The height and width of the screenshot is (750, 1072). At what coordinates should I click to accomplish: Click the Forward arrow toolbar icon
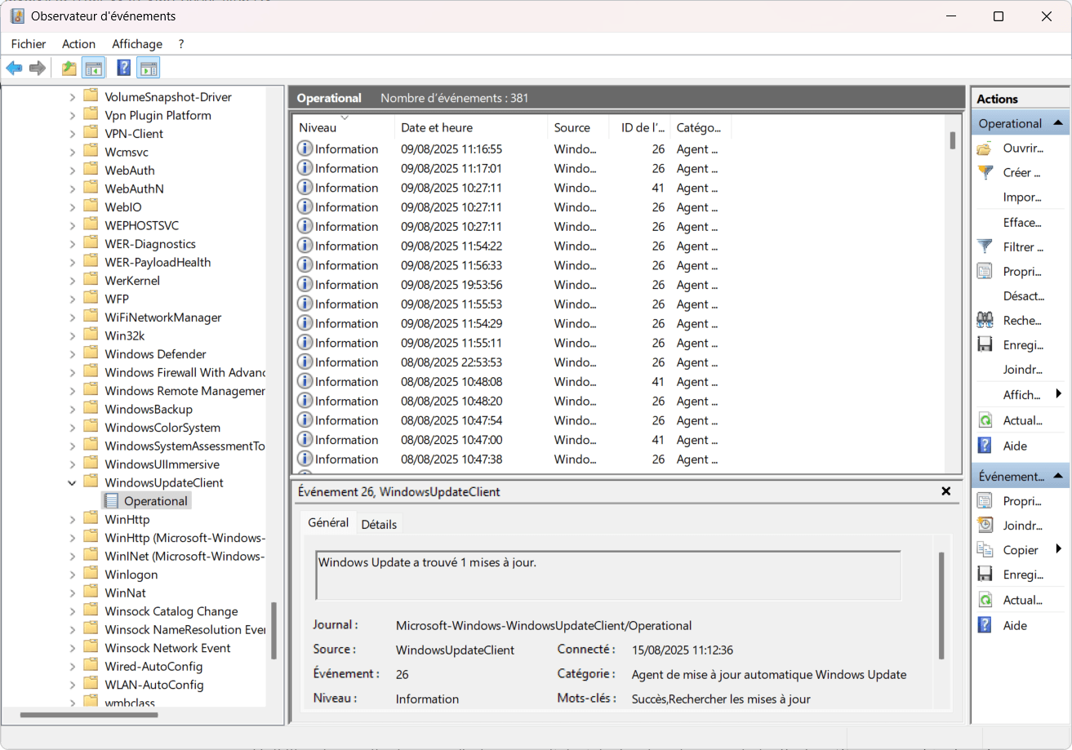click(x=37, y=68)
